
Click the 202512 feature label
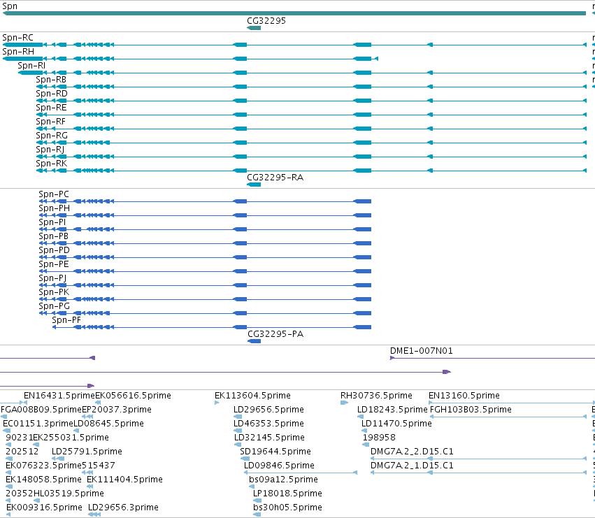(x=22, y=452)
